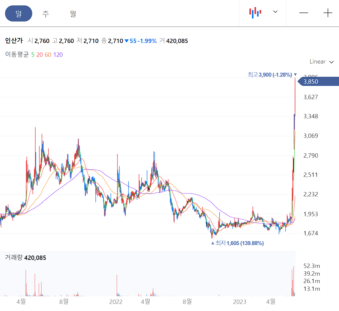This screenshot has height=311, width=339.
Task: Click the change value 55 -1.99%
Action: [141, 41]
